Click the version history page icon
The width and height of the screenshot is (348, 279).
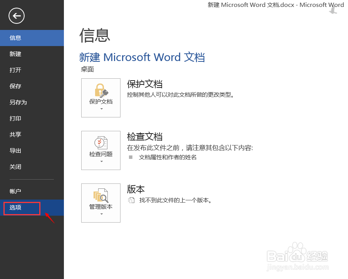(130, 200)
